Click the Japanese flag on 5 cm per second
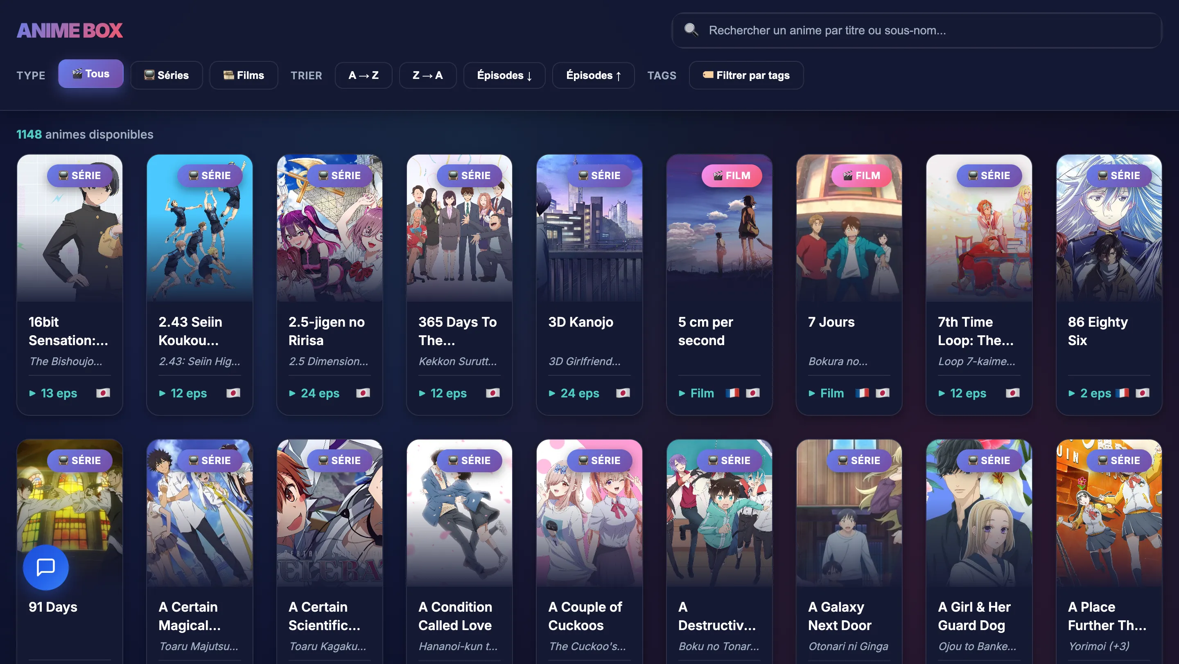This screenshot has width=1179, height=664. [x=752, y=393]
